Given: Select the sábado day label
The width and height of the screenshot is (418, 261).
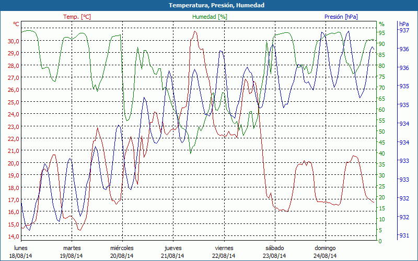Looking at the screenshot, I should [x=274, y=248].
